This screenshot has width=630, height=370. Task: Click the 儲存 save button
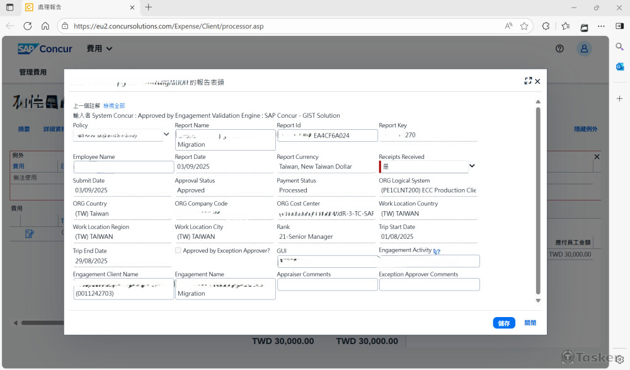tap(503, 322)
